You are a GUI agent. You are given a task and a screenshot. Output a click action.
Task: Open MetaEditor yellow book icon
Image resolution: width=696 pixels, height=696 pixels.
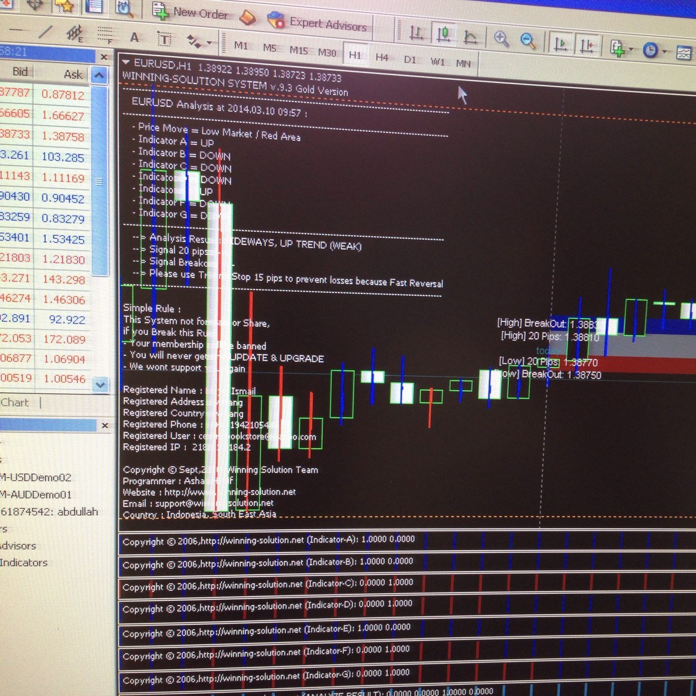click(x=248, y=17)
